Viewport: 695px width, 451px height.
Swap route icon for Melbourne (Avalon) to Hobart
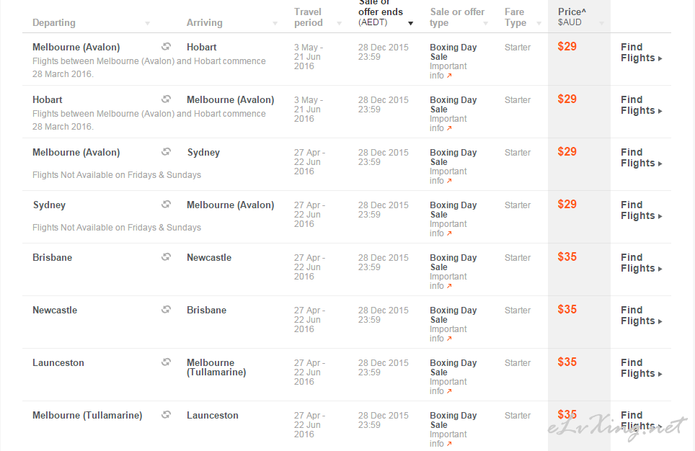(167, 47)
